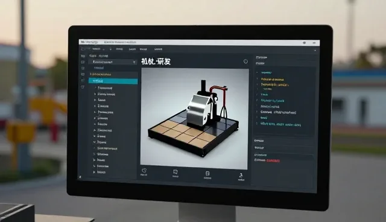
Task: Open the last text menu in the top toolbar
Action: tap(158, 49)
